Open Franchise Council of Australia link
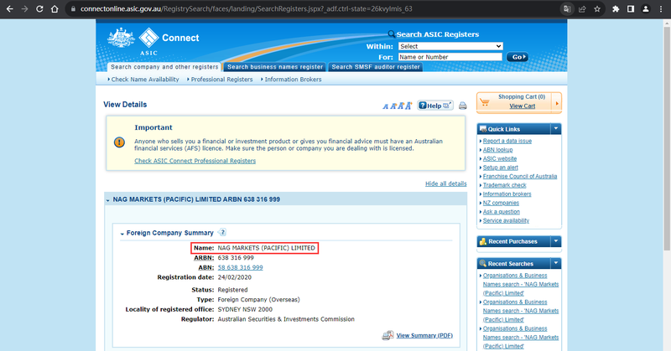Image resolution: width=671 pixels, height=351 pixels. (x=520, y=177)
